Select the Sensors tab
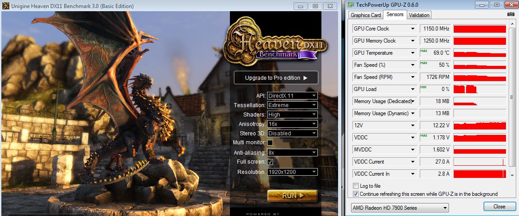519x216 pixels. [395, 14]
